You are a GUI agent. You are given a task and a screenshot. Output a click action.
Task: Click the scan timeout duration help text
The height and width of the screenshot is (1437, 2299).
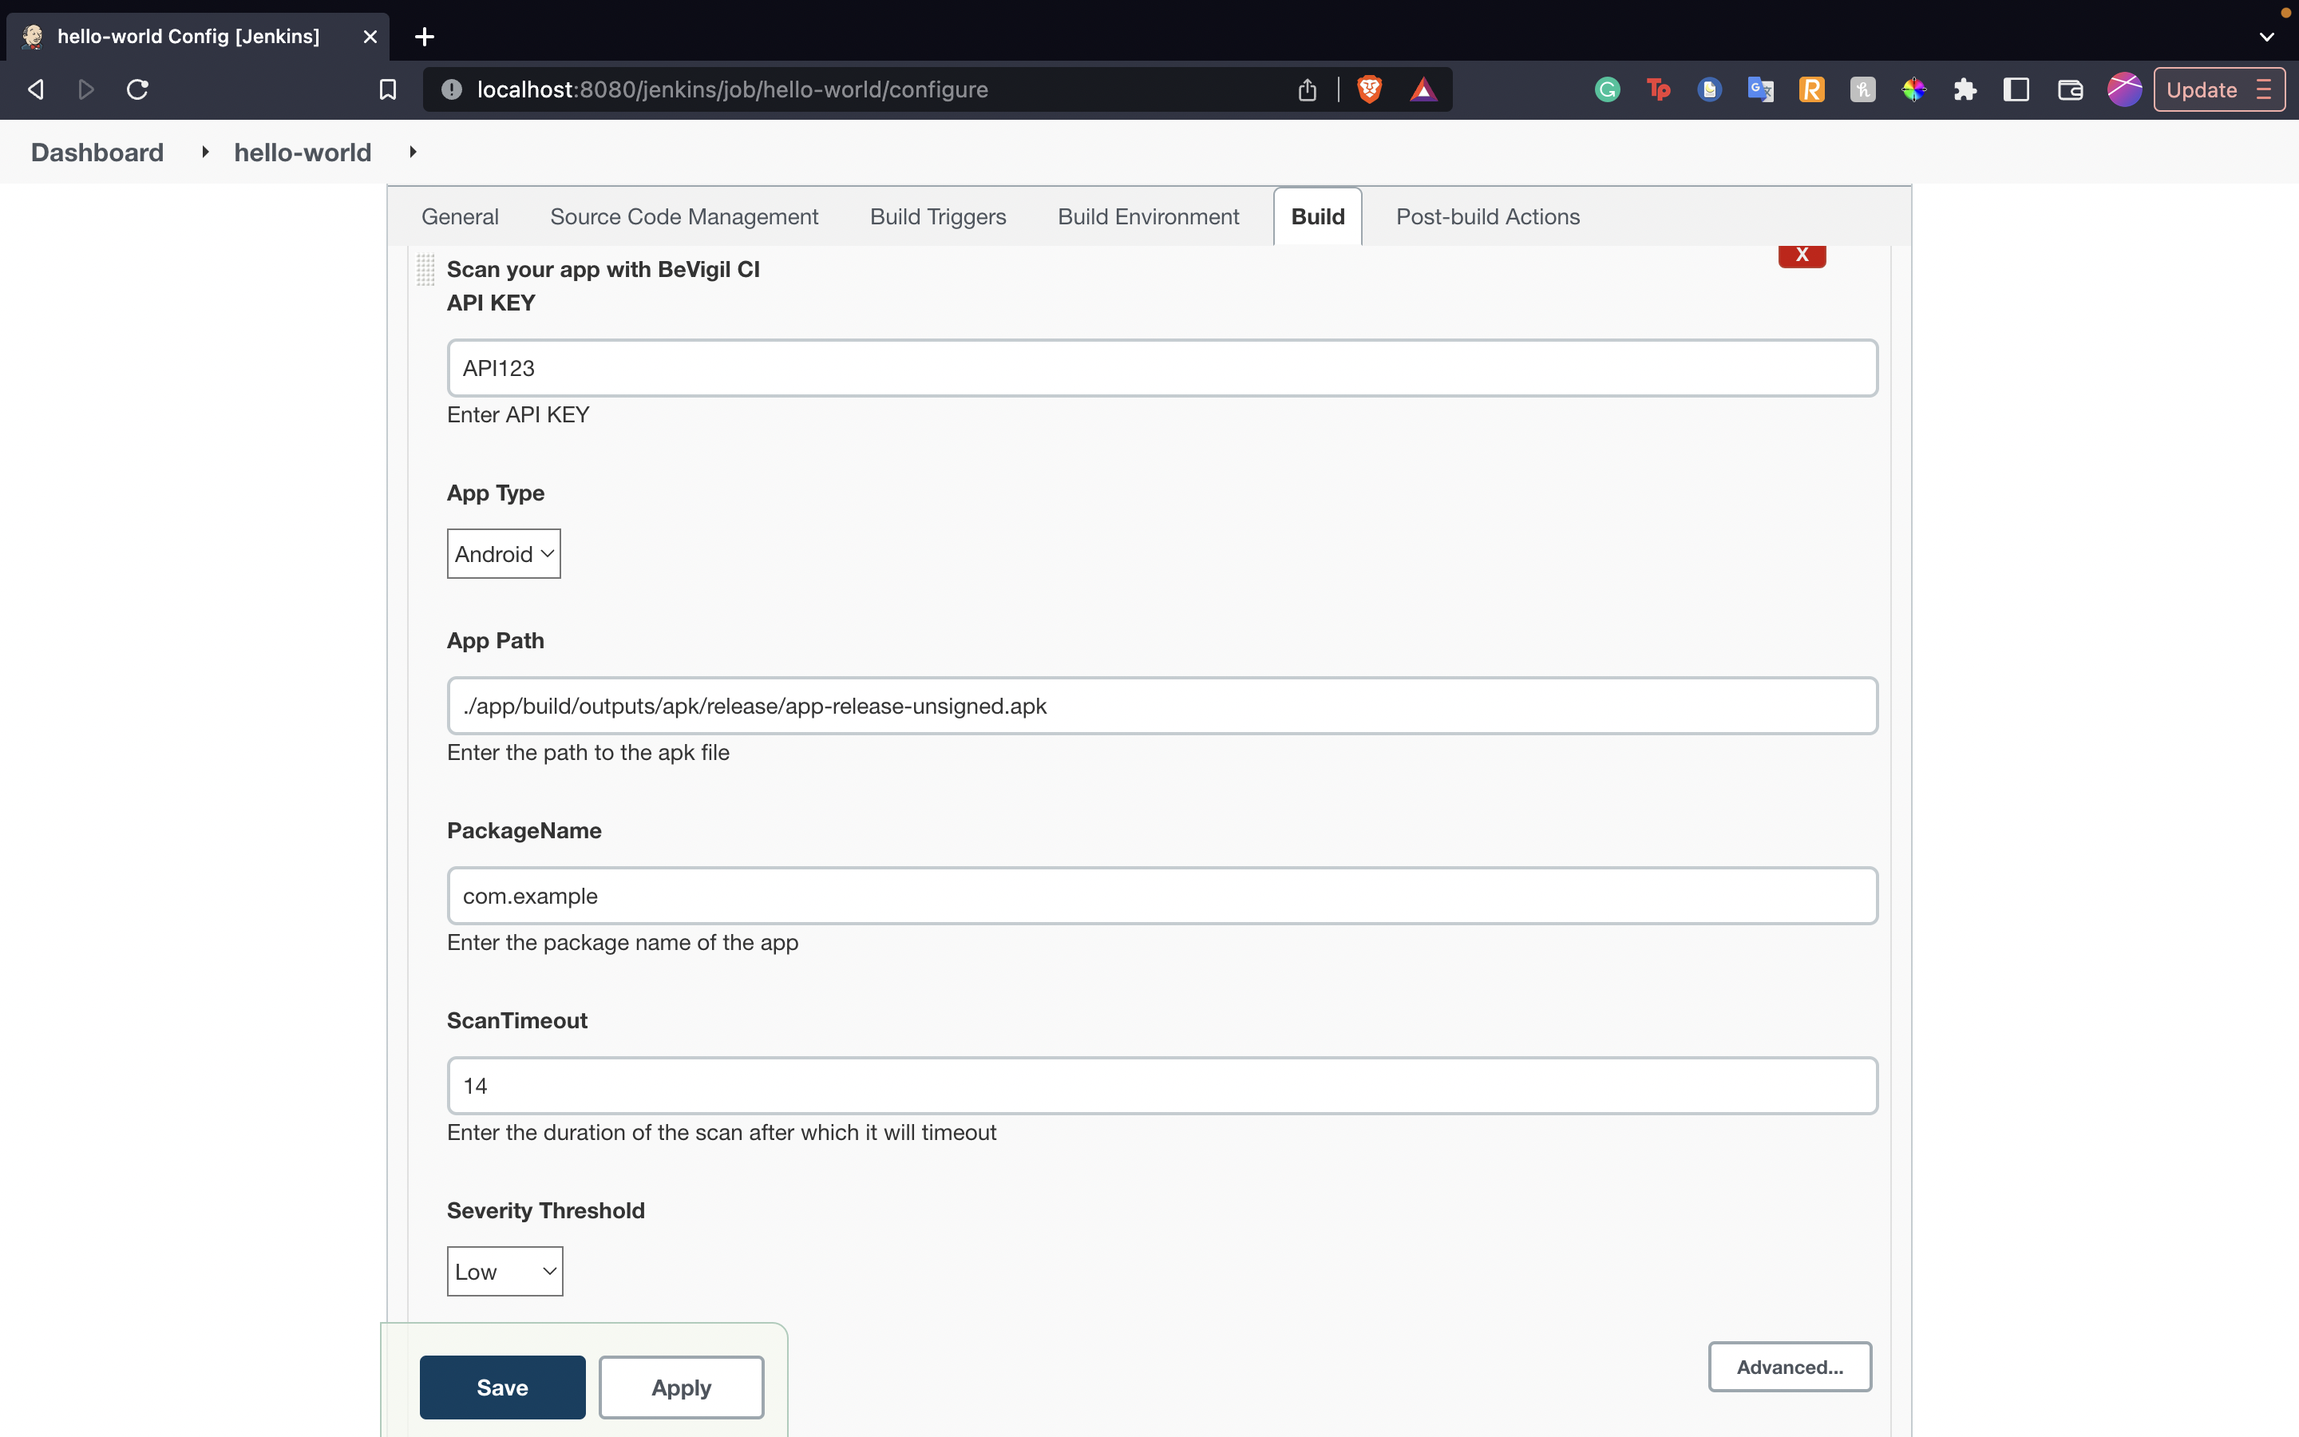(721, 1132)
